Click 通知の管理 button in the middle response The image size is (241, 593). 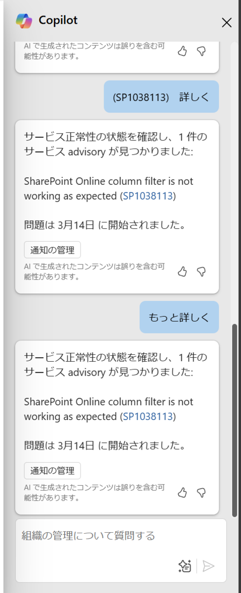(x=52, y=250)
